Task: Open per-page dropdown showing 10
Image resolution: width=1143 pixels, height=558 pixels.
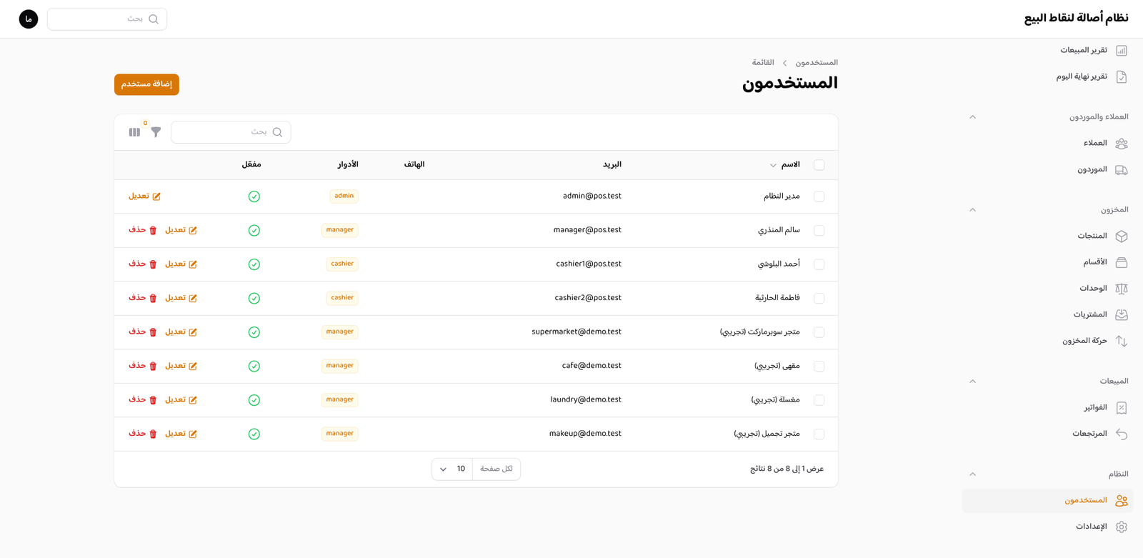Action: click(452, 469)
